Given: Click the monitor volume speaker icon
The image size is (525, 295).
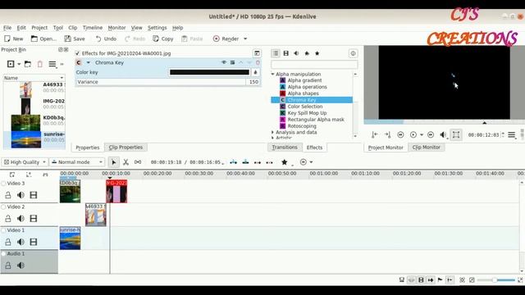Looking at the screenshot, I should tap(443, 134).
